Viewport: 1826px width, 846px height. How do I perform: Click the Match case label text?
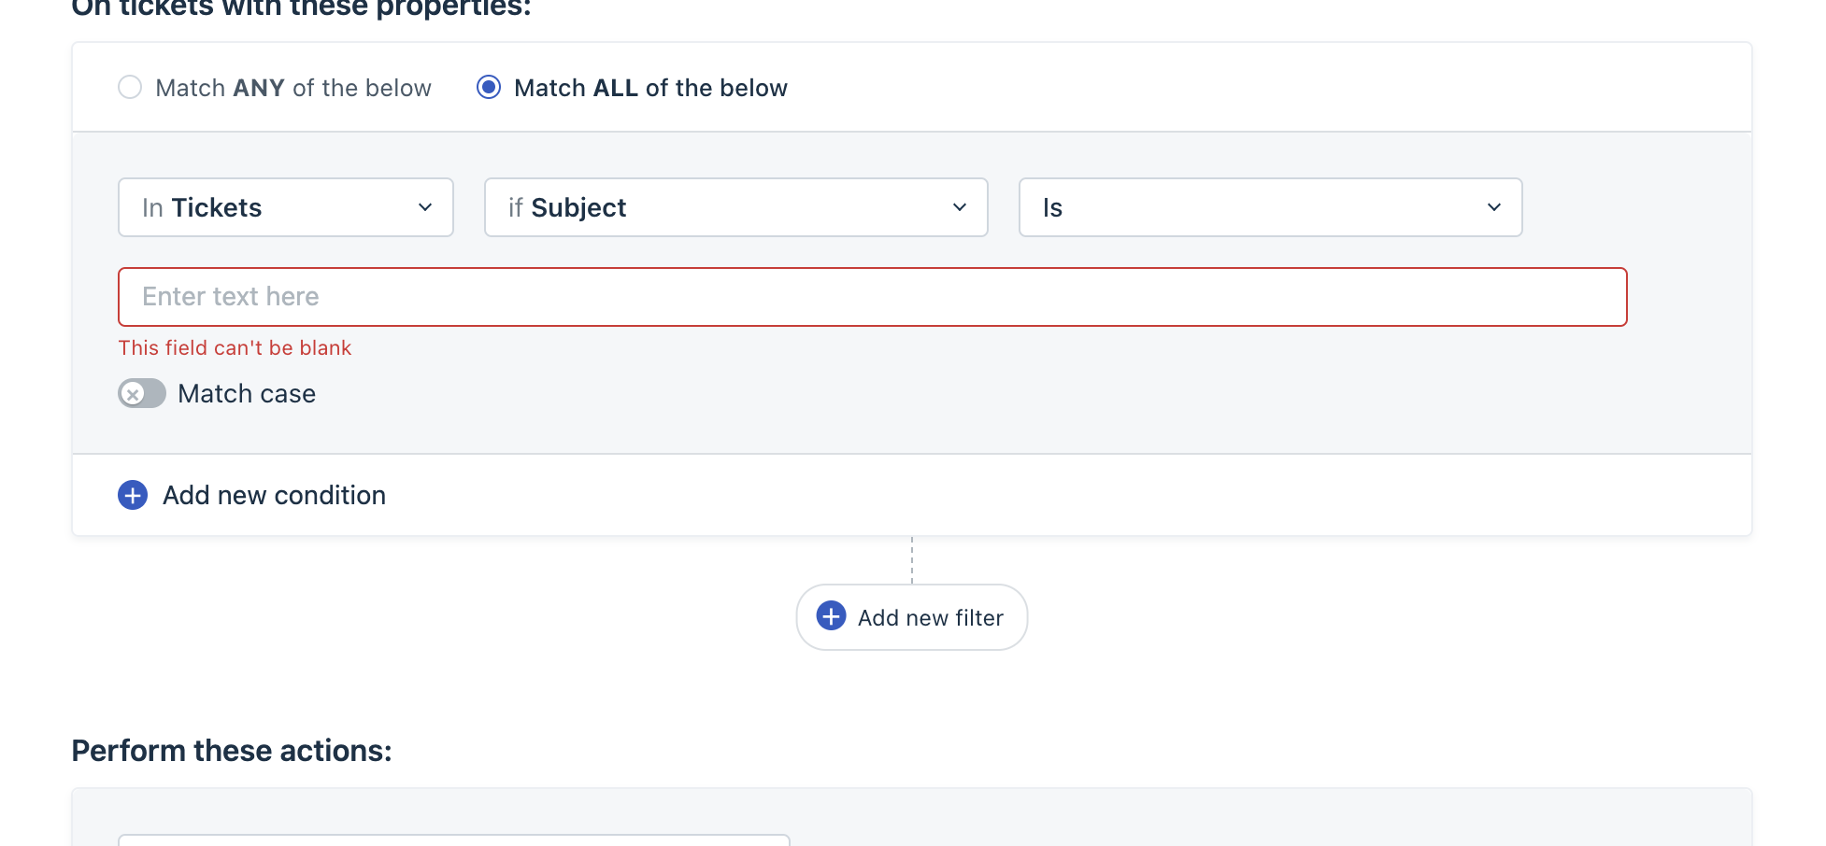[x=247, y=394]
